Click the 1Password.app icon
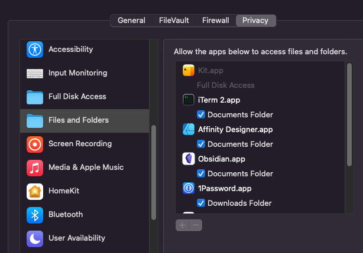 (189, 188)
